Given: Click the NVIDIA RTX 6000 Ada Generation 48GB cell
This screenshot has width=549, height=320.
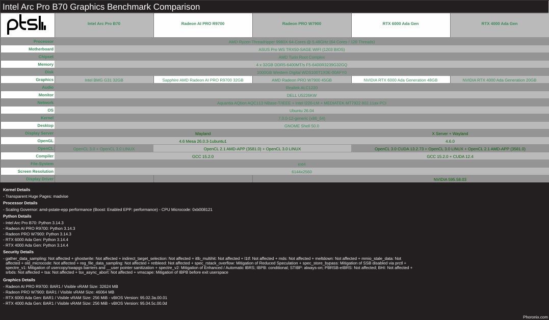Looking at the screenshot, I should tap(401, 80).
